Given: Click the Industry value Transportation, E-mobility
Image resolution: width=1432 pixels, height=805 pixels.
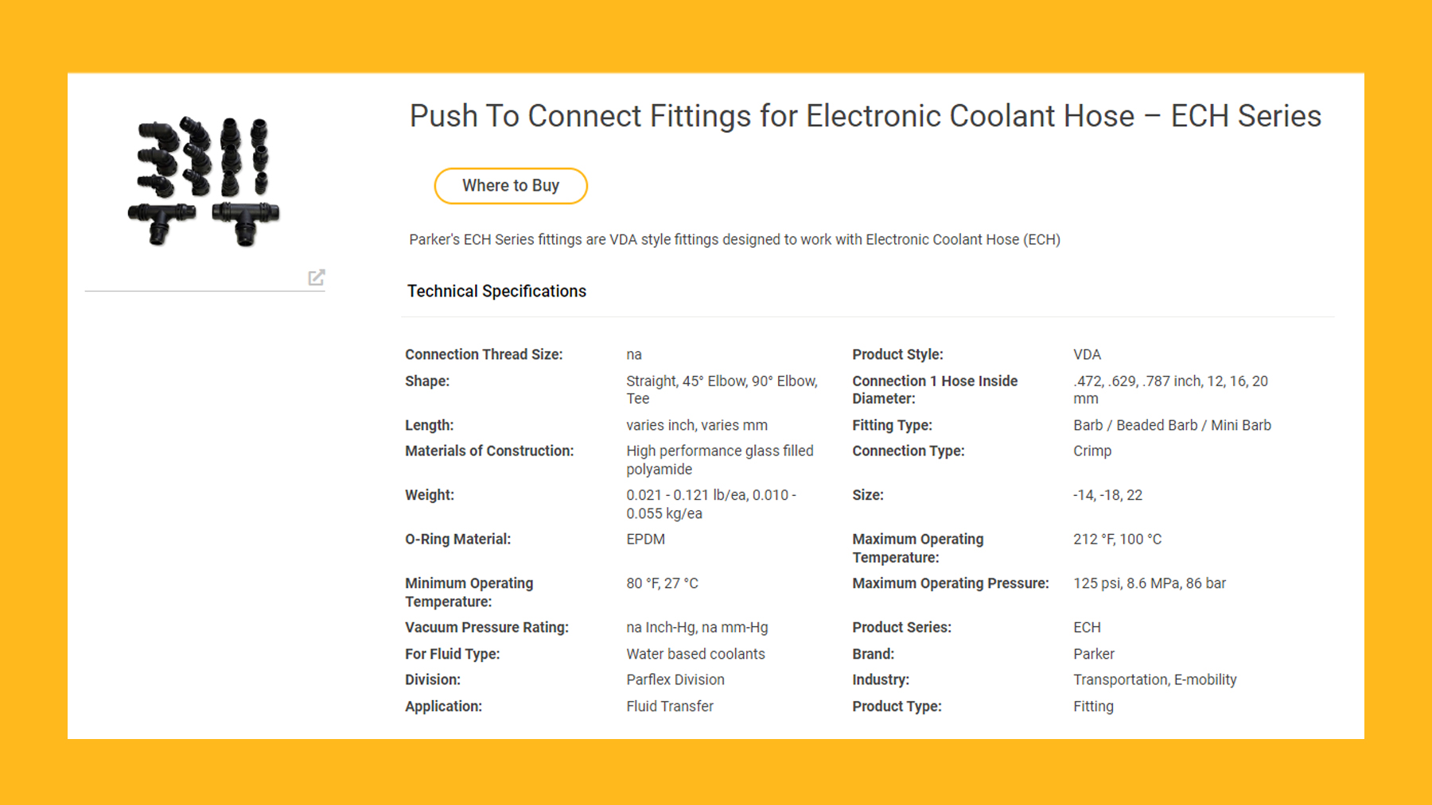Looking at the screenshot, I should coord(1154,679).
